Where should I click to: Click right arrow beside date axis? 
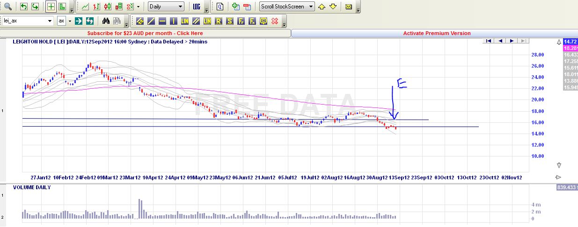click(558, 177)
